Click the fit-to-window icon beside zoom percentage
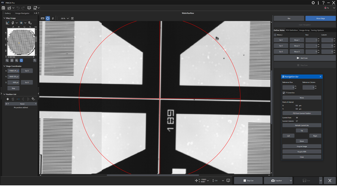337x186 pixels. (x=73, y=18)
